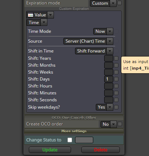Click the Skip weekdays? label

pos(44,107)
